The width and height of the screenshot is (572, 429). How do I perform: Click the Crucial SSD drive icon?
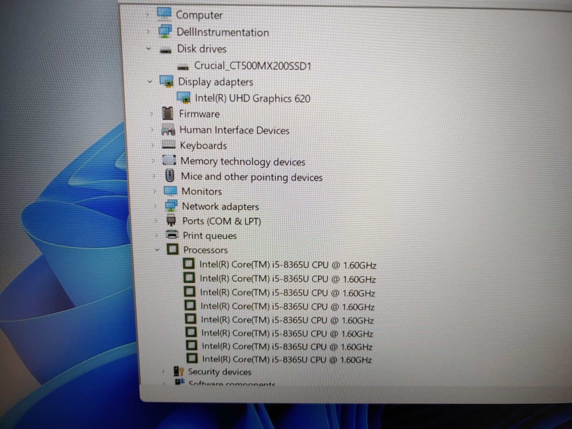click(183, 68)
